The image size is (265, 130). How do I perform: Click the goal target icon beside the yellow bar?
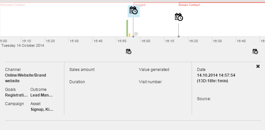[x=136, y=34]
